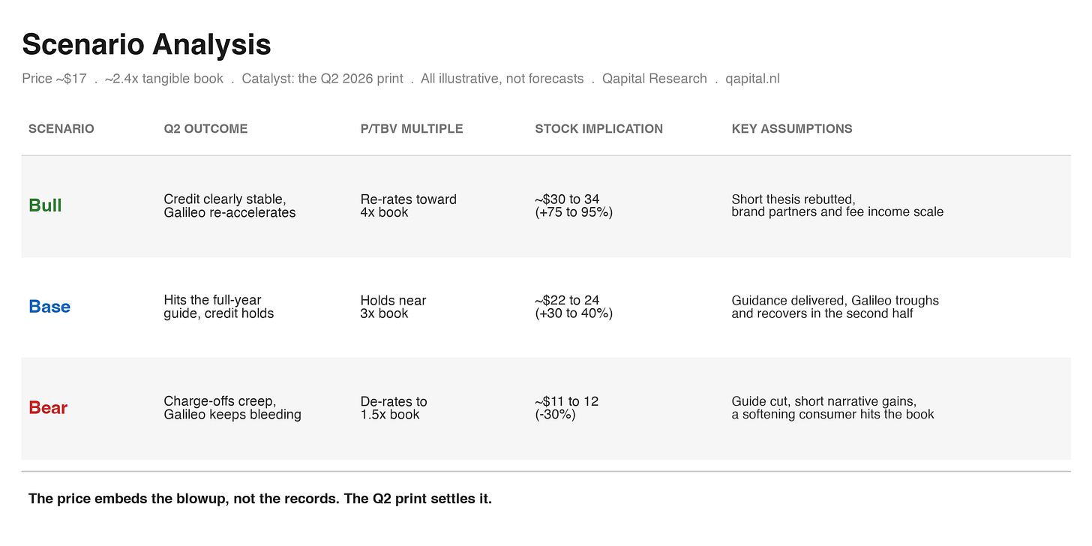Click the bold footer takeaway sentence
Image resolution: width=1092 pixels, height=546 pixels.
click(x=260, y=499)
